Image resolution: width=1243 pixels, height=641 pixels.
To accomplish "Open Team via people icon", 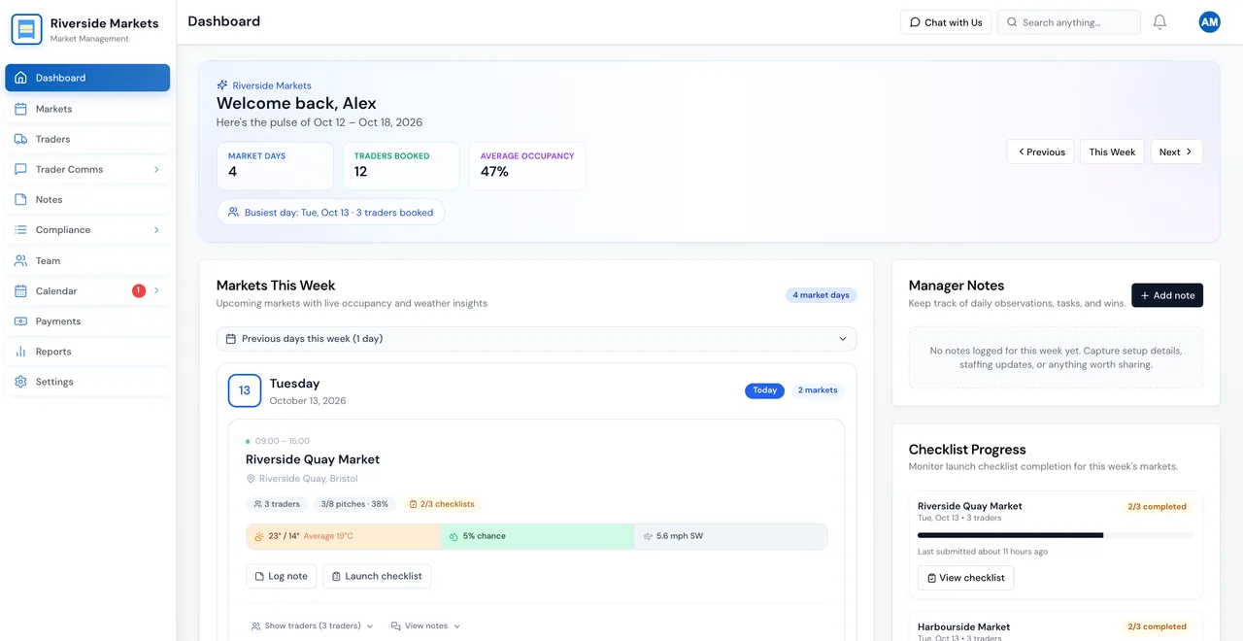I will pos(20,260).
